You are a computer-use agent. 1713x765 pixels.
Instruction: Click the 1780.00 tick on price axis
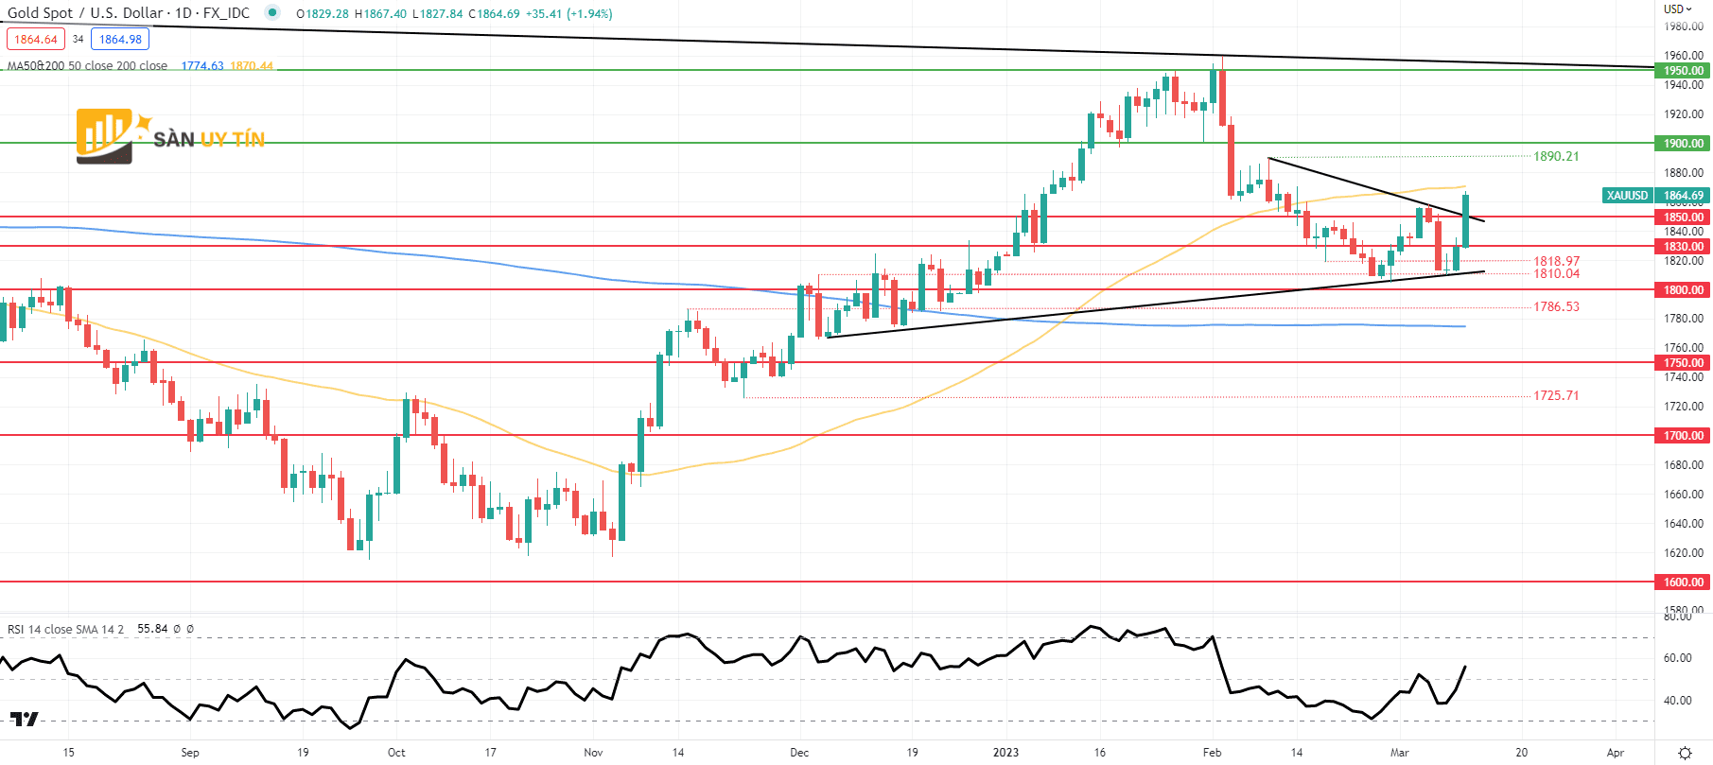pos(1684,319)
